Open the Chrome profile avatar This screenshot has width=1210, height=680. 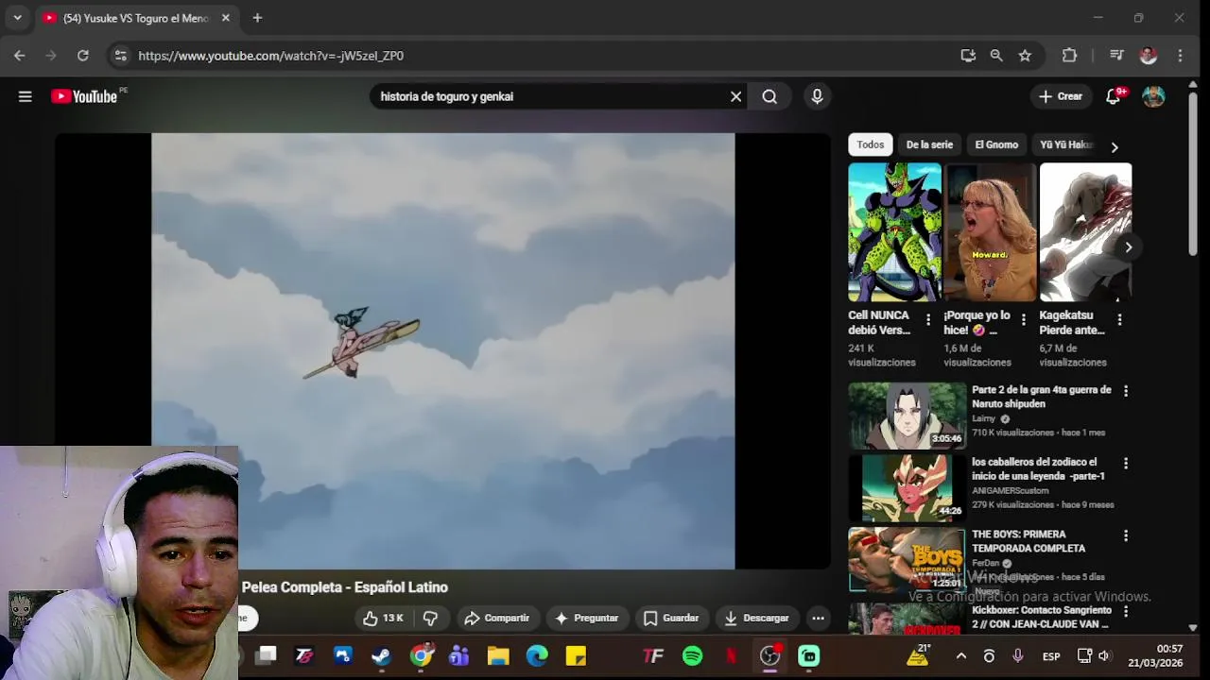click(1149, 56)
